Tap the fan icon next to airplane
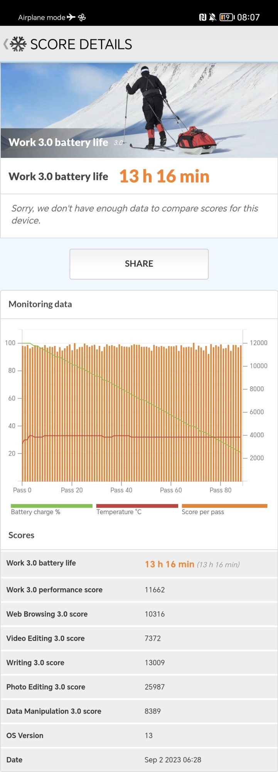 [x=82, y=17]
